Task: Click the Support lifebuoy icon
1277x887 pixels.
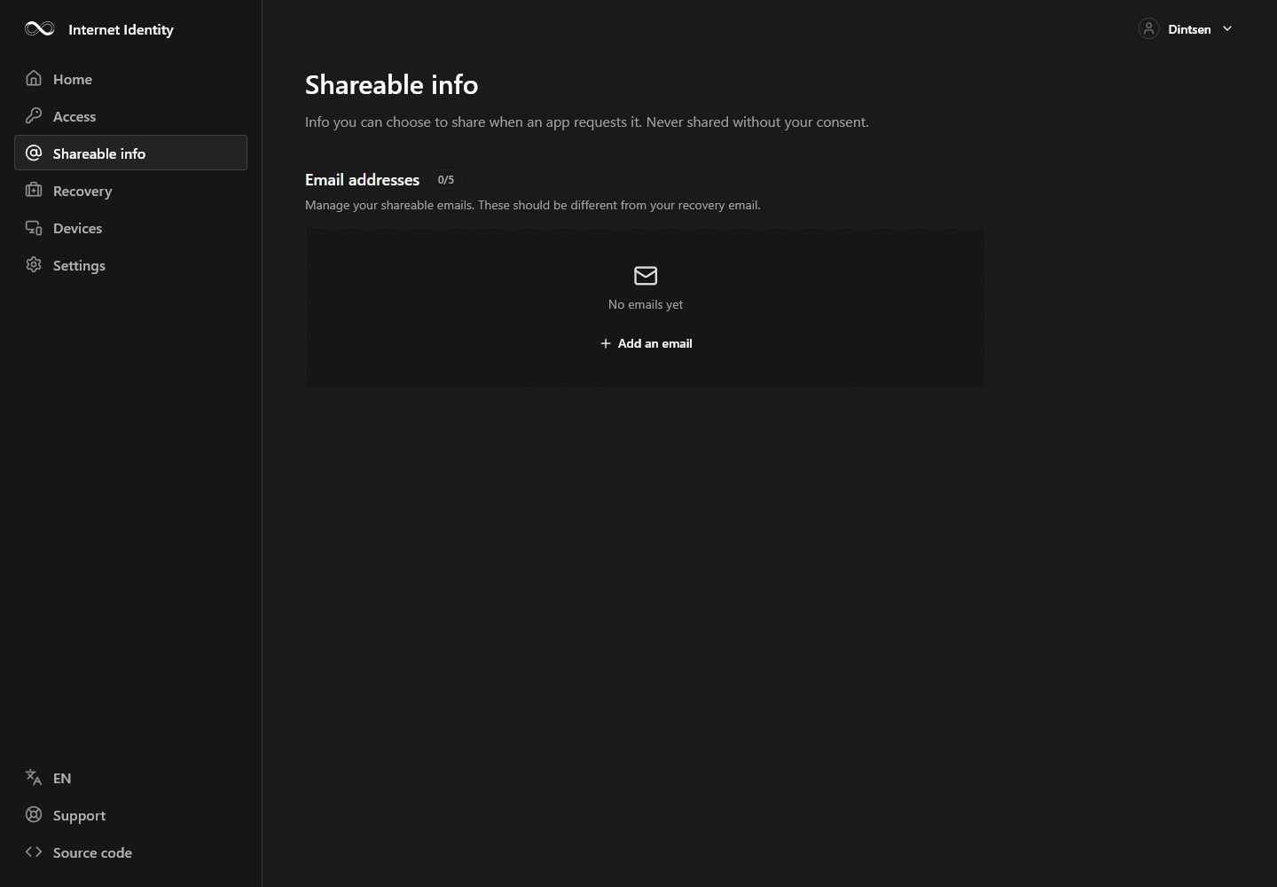Action: coord(34,815)
